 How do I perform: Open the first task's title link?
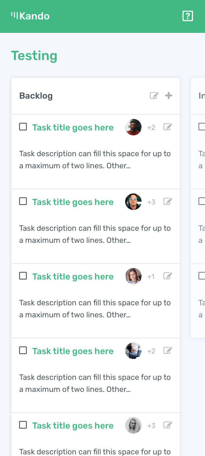click(x=73, y=127)
